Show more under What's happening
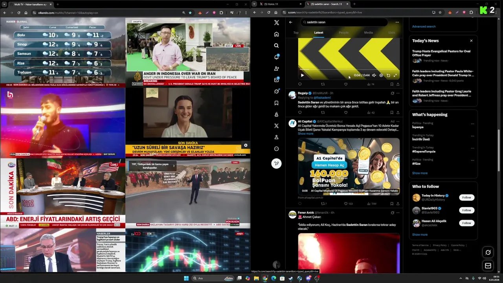This screenshot has height=283, width=503. [420, 173]
